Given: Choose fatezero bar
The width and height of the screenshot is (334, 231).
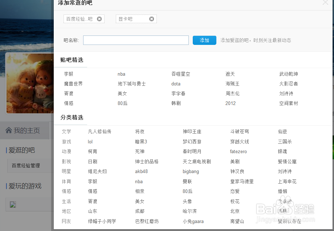Looking at the screenshot, I should [x=239, y=151].
